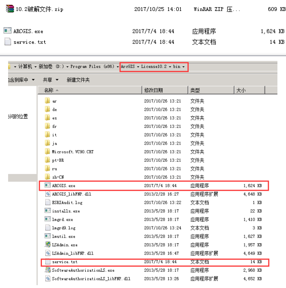Navigate to 计算机 in the address bar
Screen dimensions: 286x288
point(25,66)
